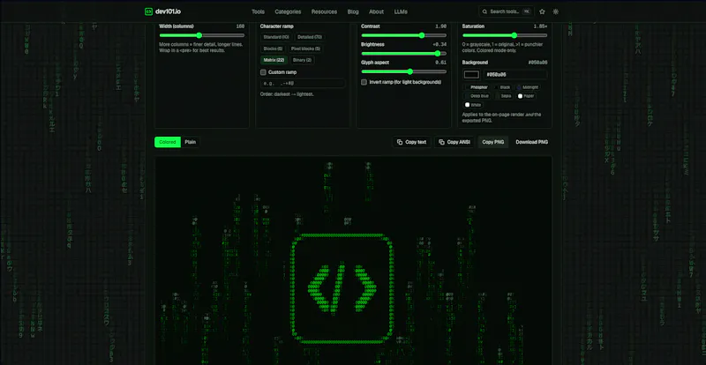Enable Invert ramp for light backgrounds
Screen dimensions: 706x365
(364, 82)
